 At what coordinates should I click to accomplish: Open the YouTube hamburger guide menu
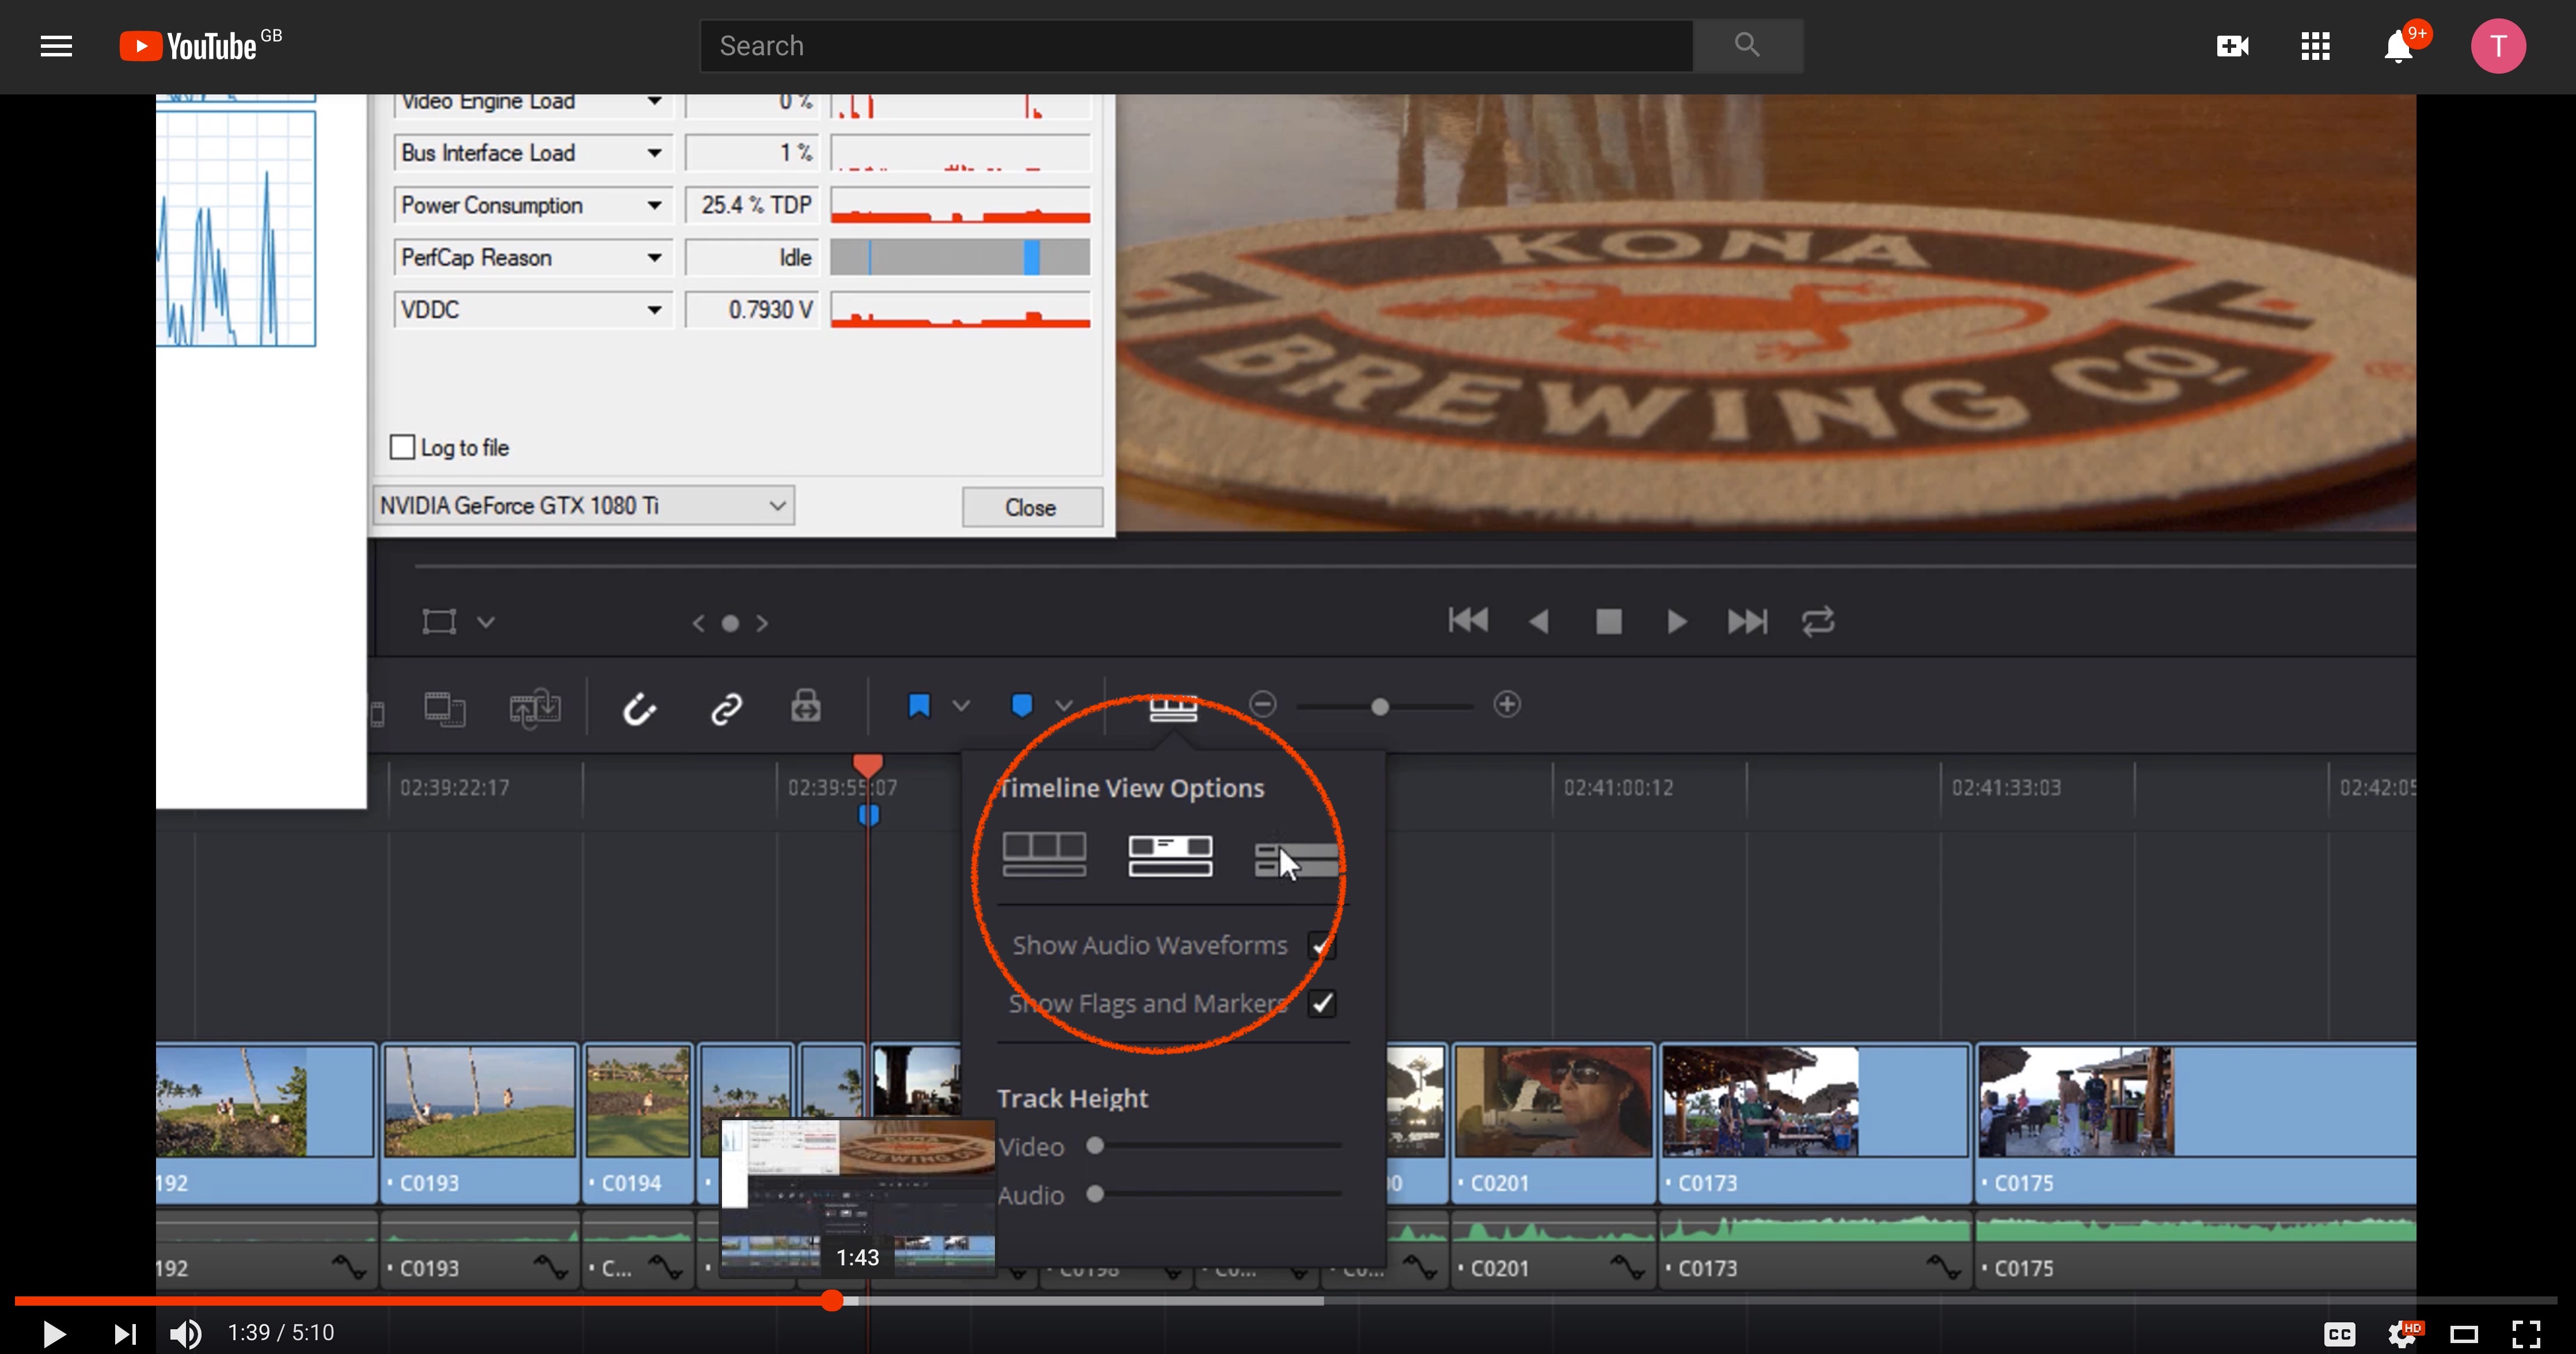(56, 46)
